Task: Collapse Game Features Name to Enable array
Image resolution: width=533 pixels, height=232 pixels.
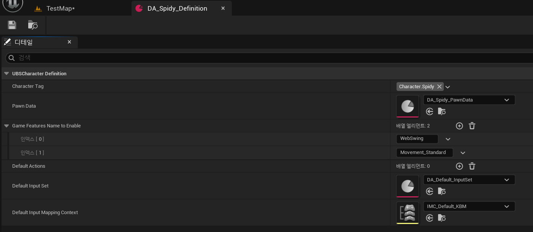Action: (x=6, y=126)
